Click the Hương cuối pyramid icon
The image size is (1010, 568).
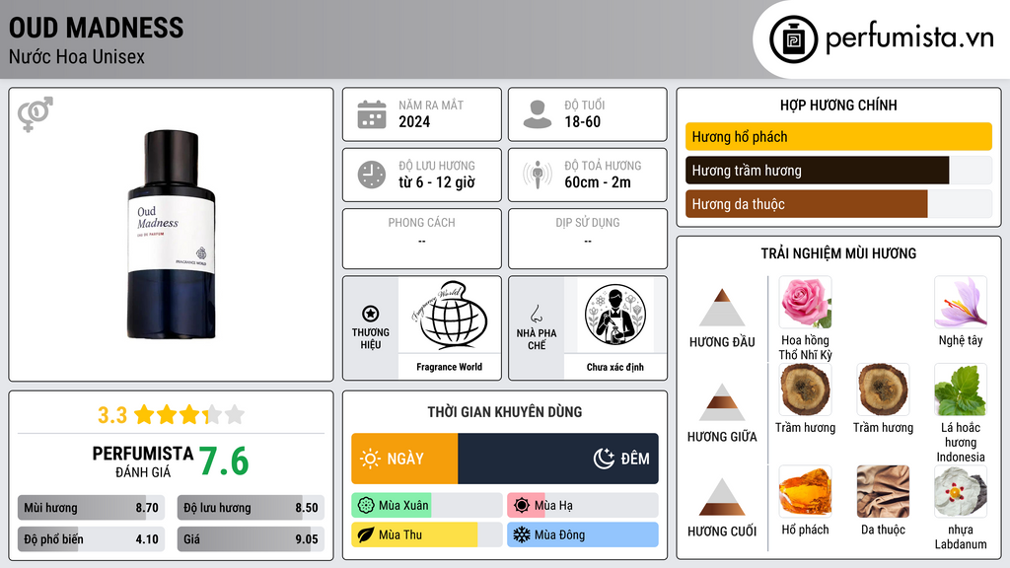pyautogui.click(x=722, y=497)
